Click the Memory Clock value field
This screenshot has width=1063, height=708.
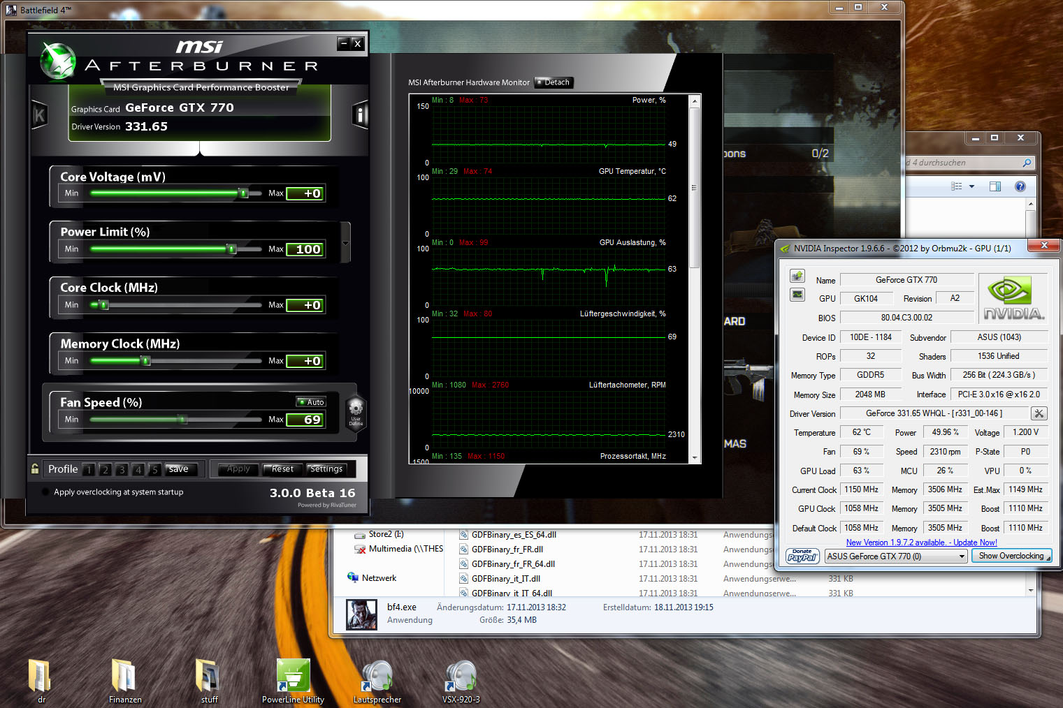pyautogui.click(x=305, y=361)
